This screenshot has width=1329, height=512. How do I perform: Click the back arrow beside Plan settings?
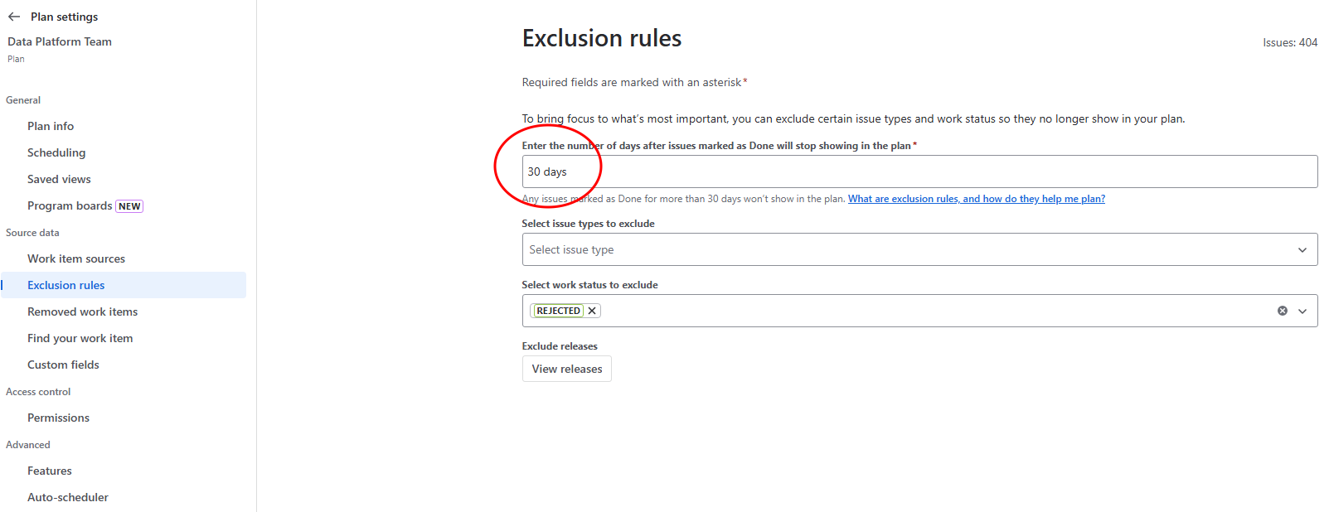click(x=14, y=17)
